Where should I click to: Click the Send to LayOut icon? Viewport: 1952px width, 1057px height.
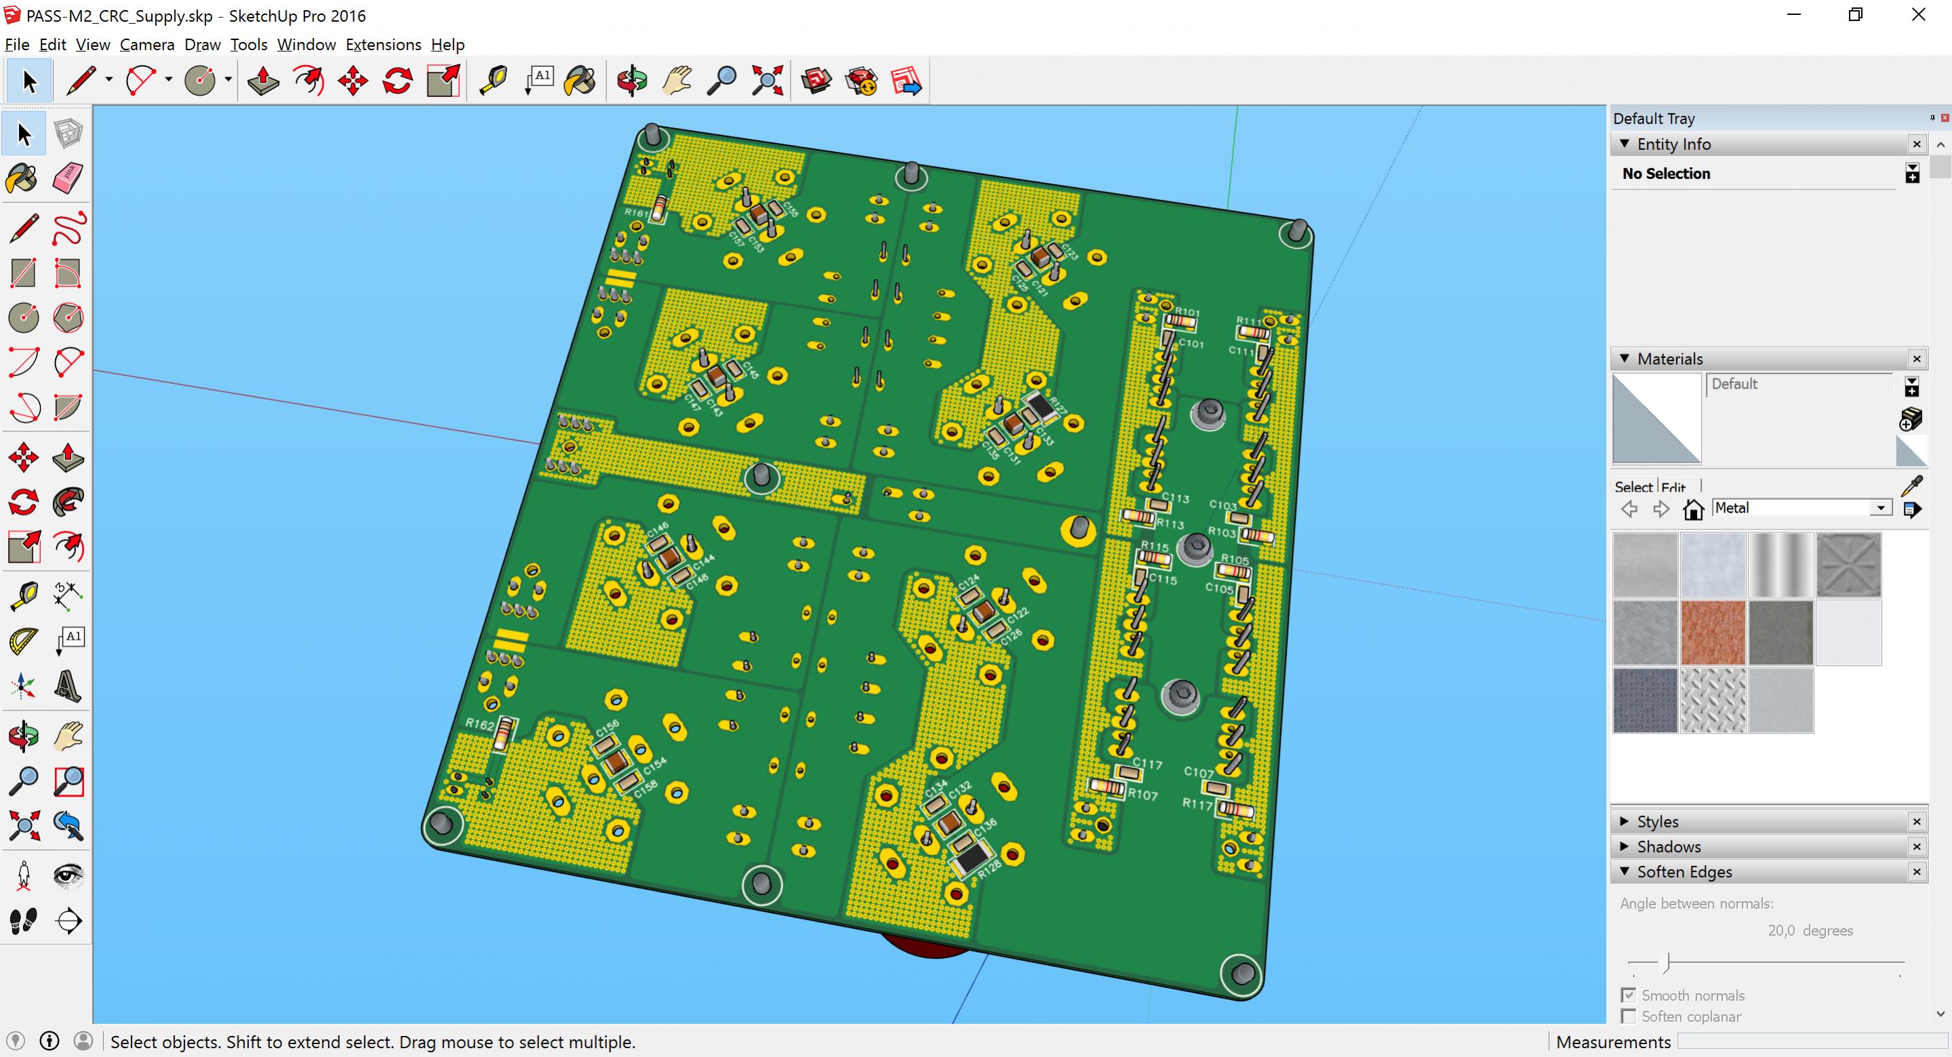click(907, 80)
